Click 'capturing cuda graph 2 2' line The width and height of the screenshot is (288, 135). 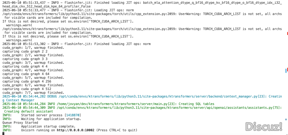pyautogui.click(x=25, y=52)
